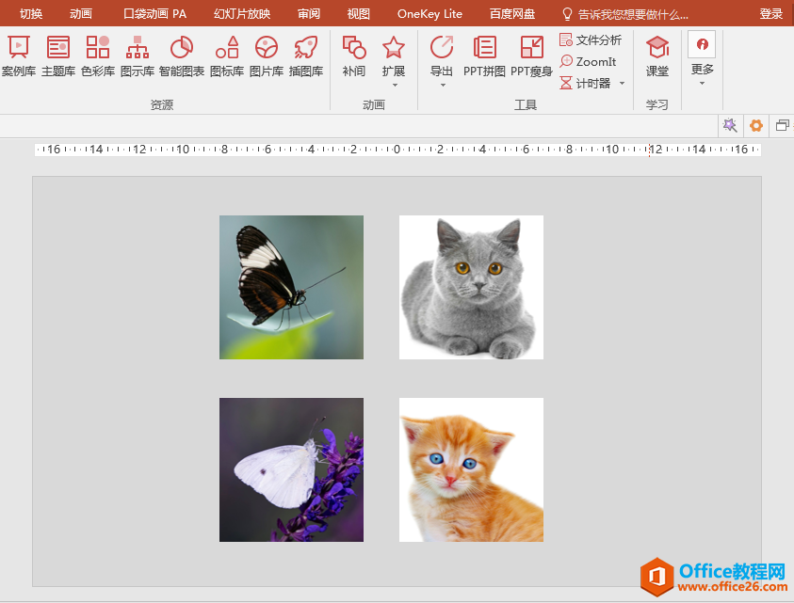Select the 补间 tween animation tool
This screenshot has height=603, width=794.
coord(354,56)
